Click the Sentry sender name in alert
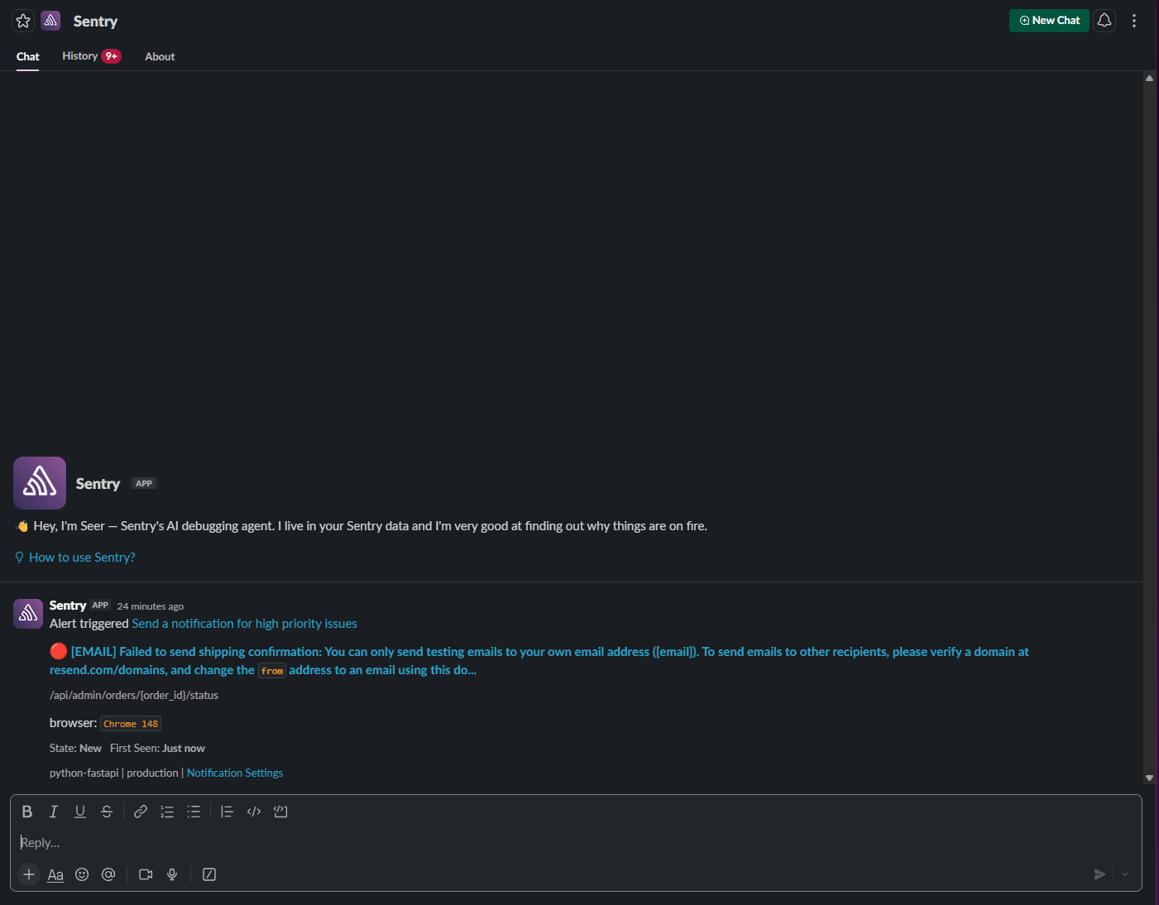1159x905 pixels. [68, 606]
